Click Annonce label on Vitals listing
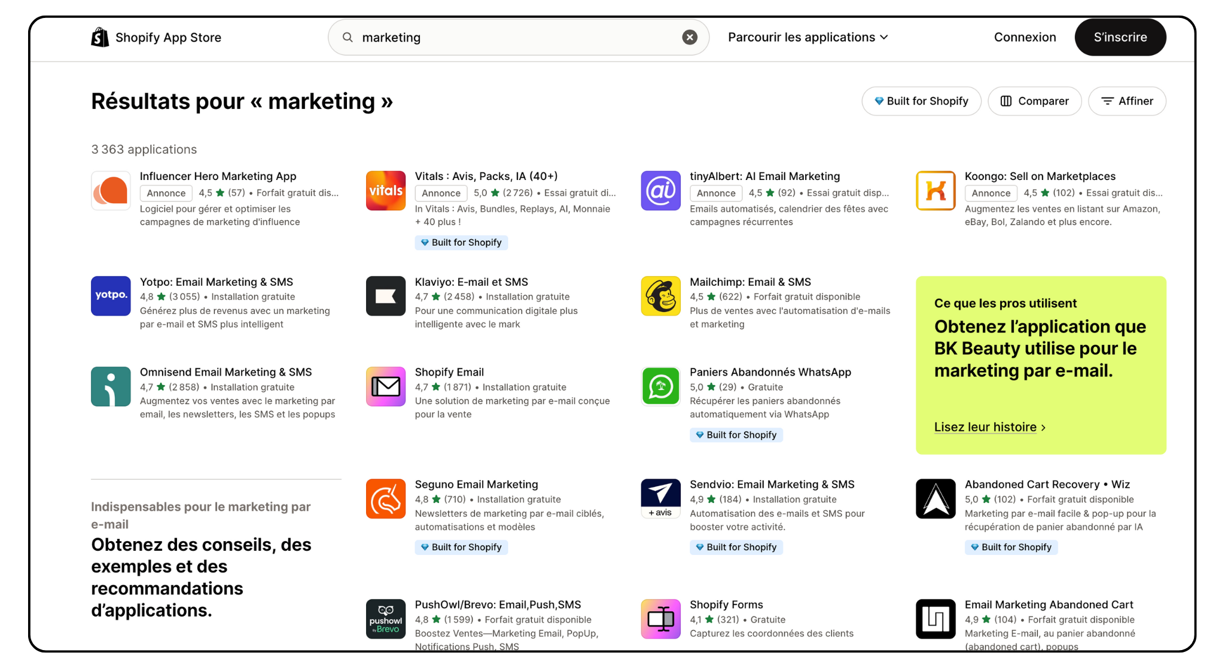 (441, 193)
